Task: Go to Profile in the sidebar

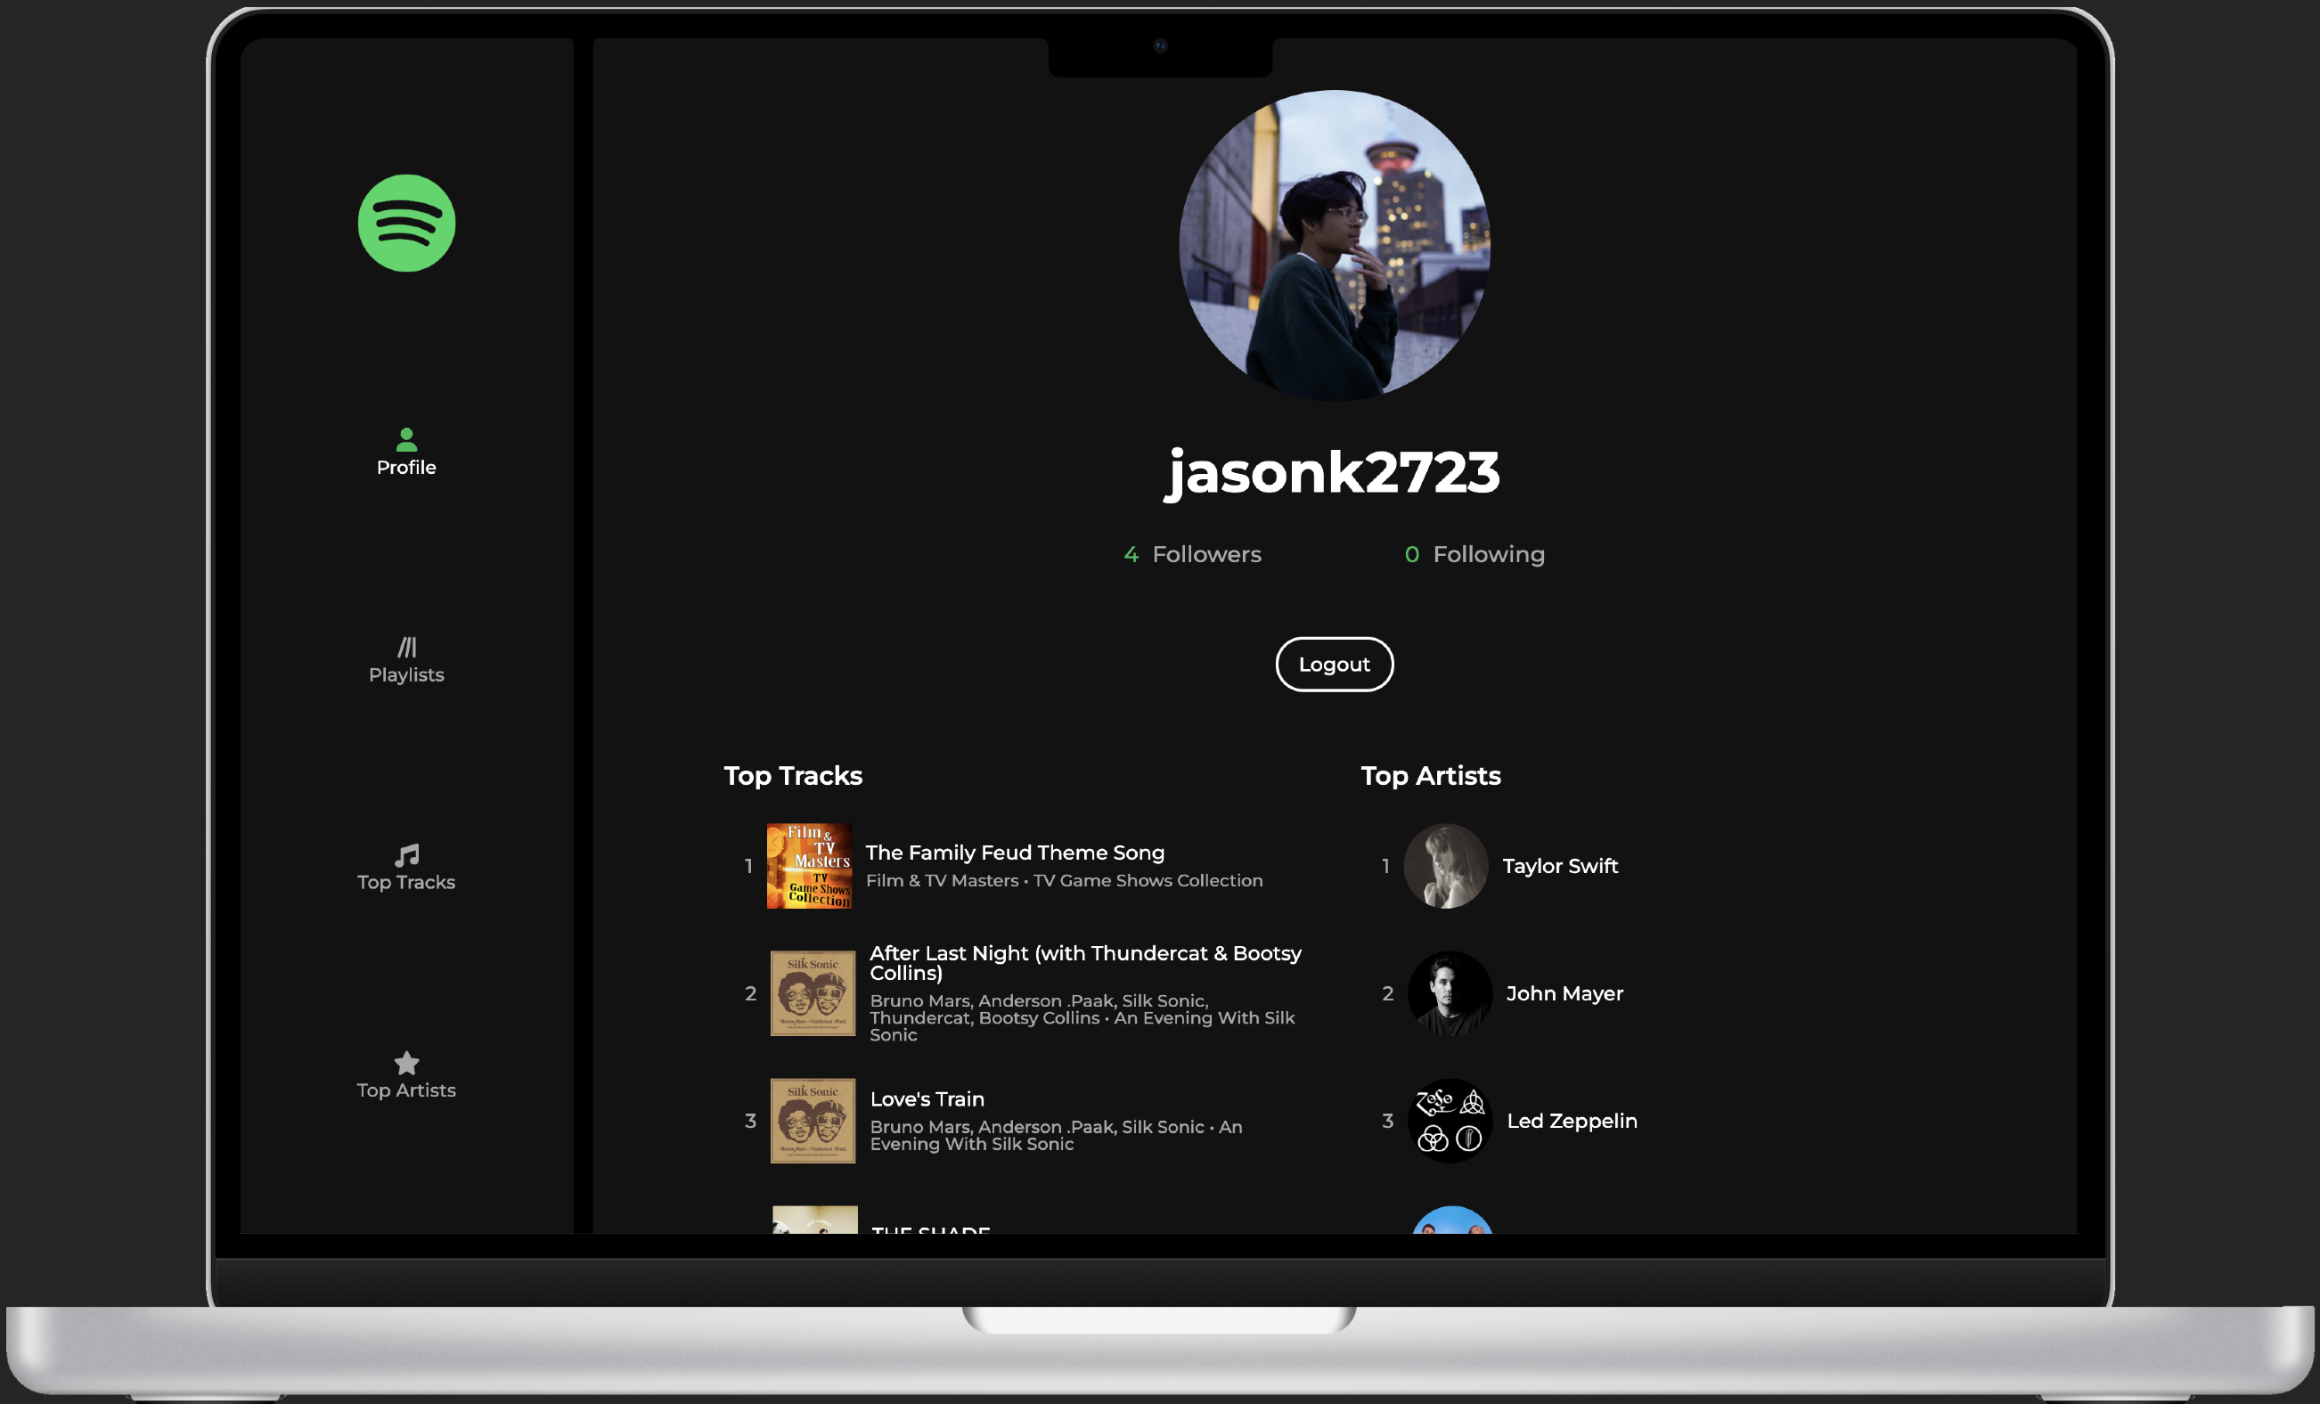Action: pyautogui.click(x=407, y=467)
